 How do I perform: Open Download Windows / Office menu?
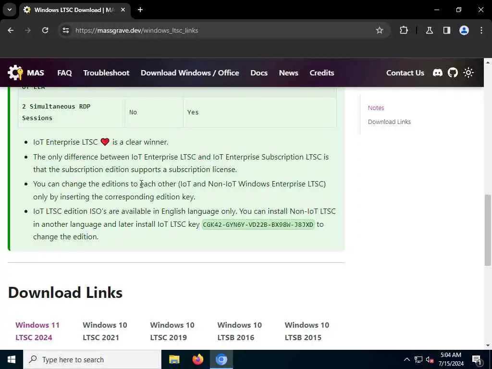[190, 73]
